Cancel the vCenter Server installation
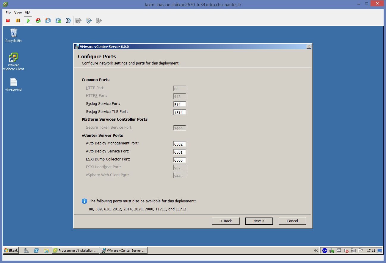This screenshot has height=263, width=386. pyautogui.click(x=292, y=221)
